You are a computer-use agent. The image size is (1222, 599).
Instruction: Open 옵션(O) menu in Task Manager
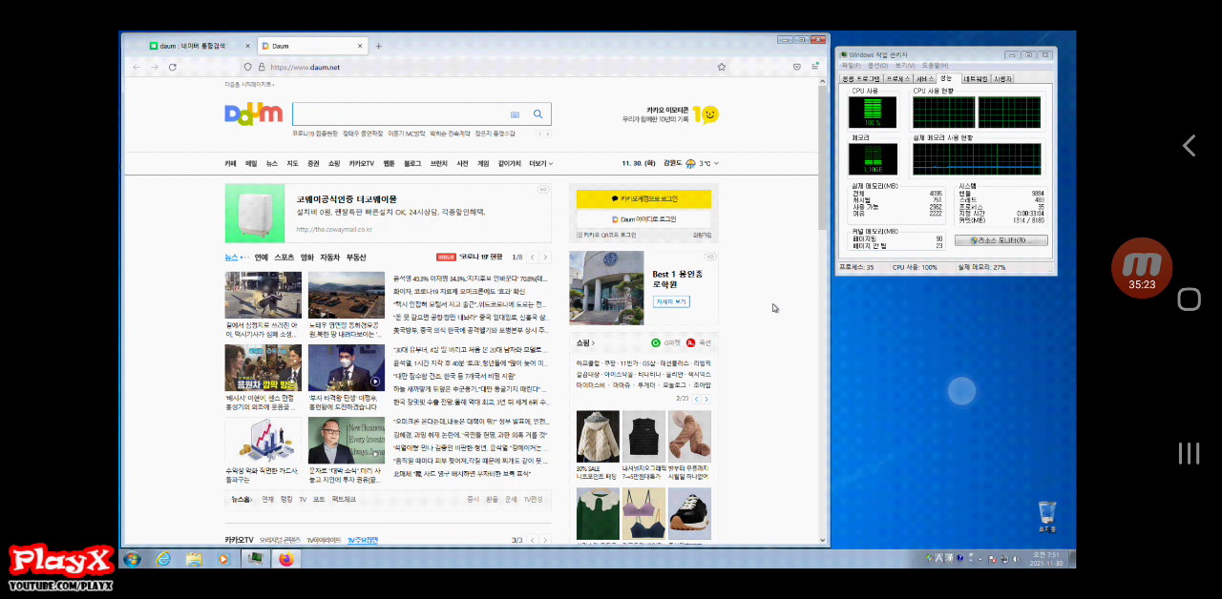pyautogui.click(x=877, y=66)
